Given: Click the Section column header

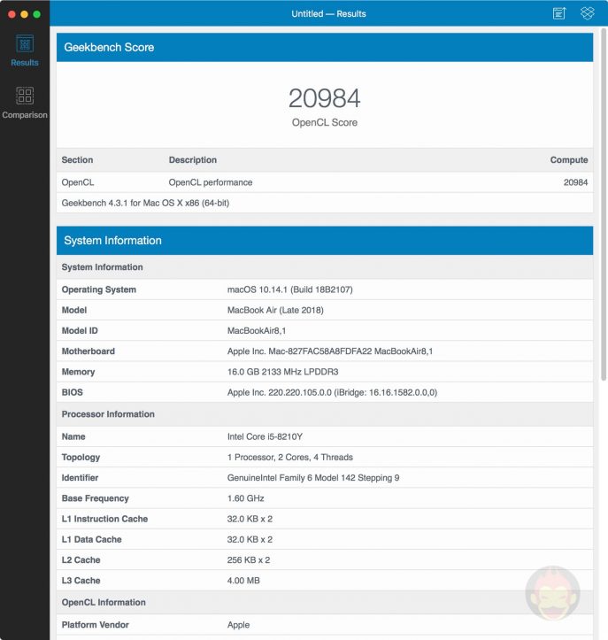Looking at the screenshot, I should pyautogui.click(x=77, y=160).
